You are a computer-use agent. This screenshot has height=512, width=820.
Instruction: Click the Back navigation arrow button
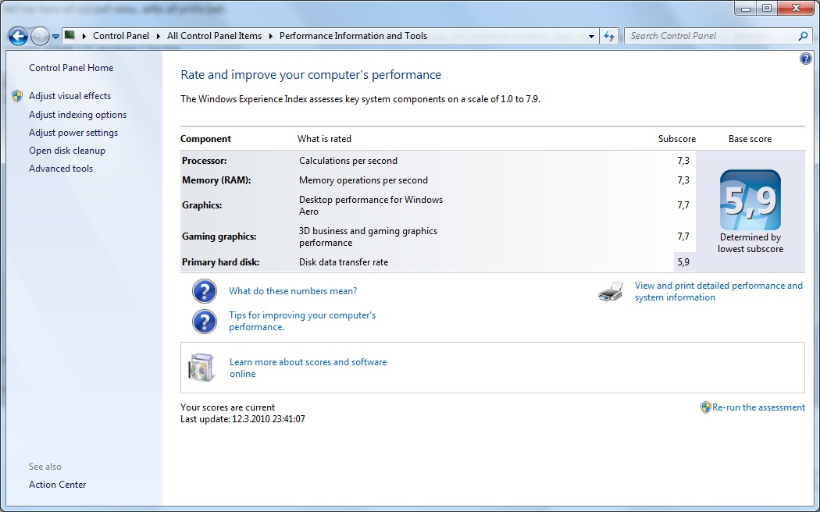coord(18,36)
